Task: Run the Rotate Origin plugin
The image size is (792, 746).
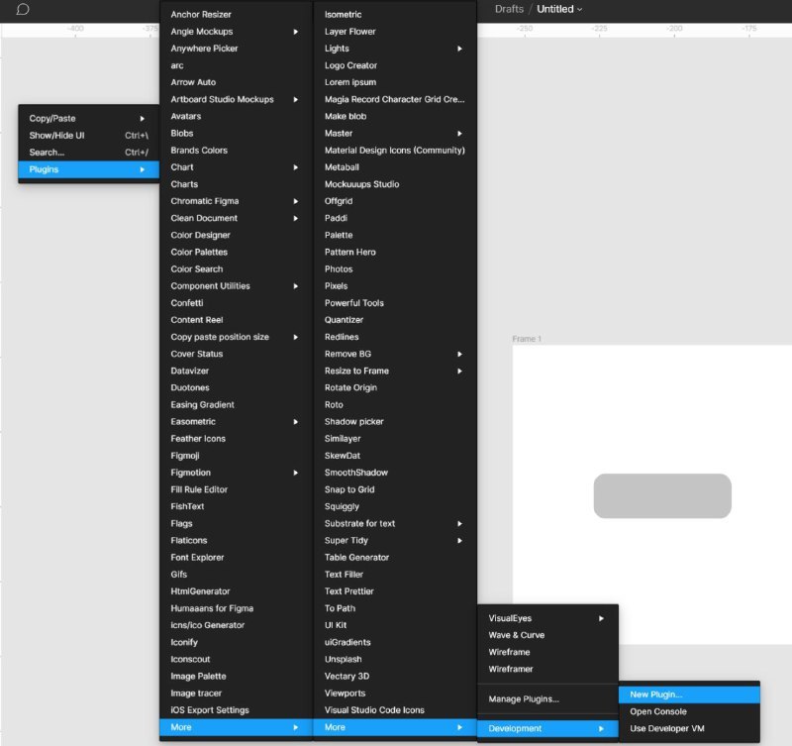Action: click(395, 387)
